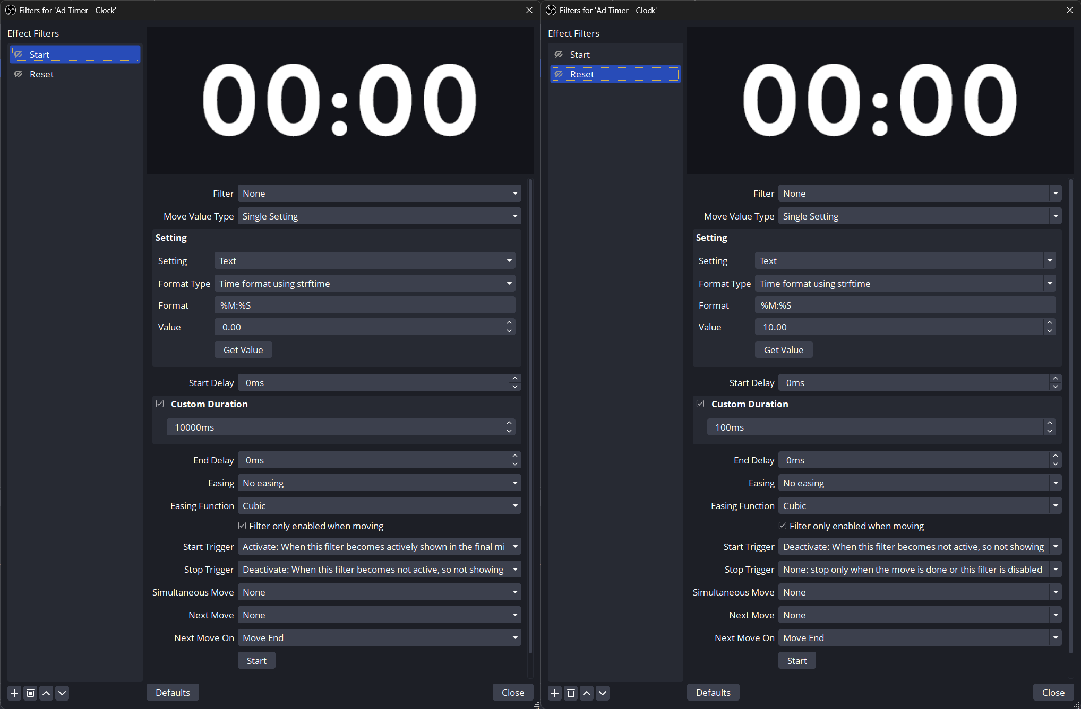Uncheck Custom Duration checkbox in left window

(x=160, y=404)
